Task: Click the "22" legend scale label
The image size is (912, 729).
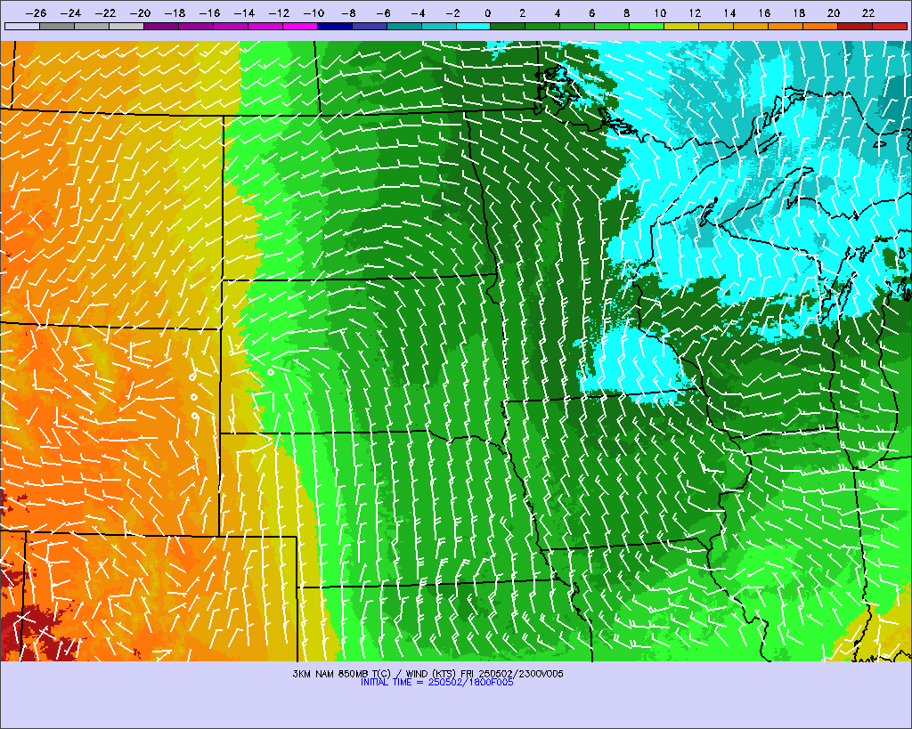Action: tap(868, 12)
